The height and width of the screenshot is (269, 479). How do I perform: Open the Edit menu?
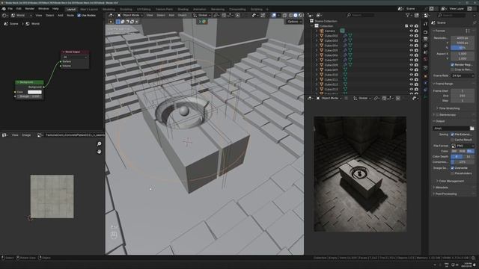(x=19, y=9)
